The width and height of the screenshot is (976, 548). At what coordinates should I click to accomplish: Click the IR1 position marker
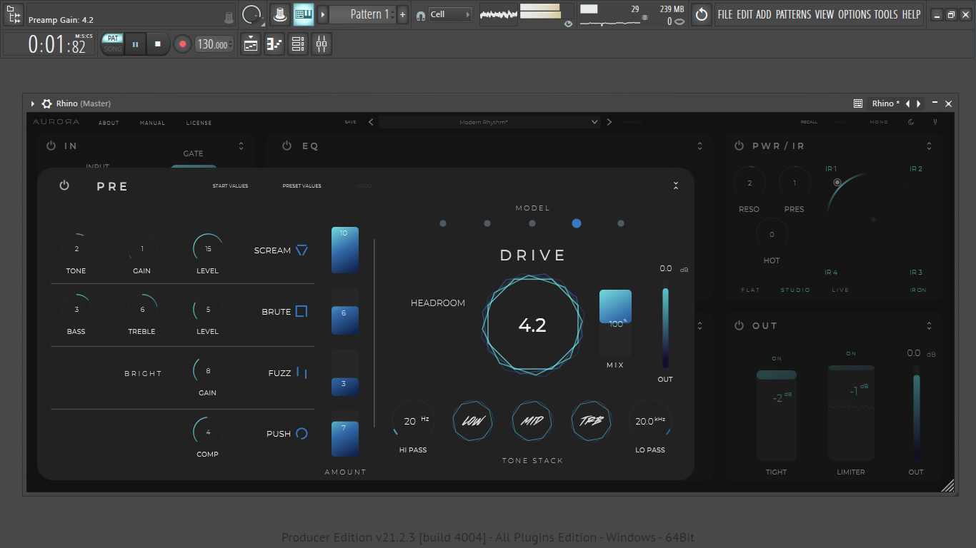(x=837, y=183)
